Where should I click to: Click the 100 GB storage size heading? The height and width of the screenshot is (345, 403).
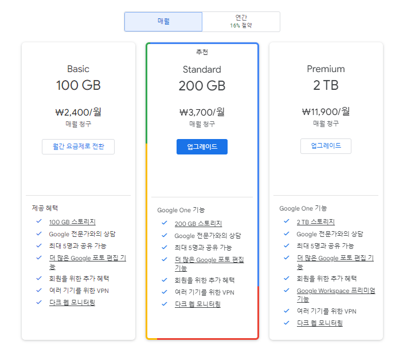(x=78, y=85)
